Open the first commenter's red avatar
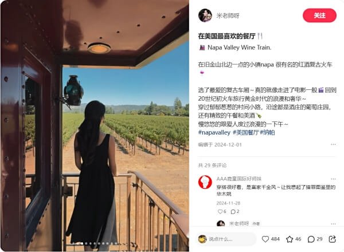 205,182
